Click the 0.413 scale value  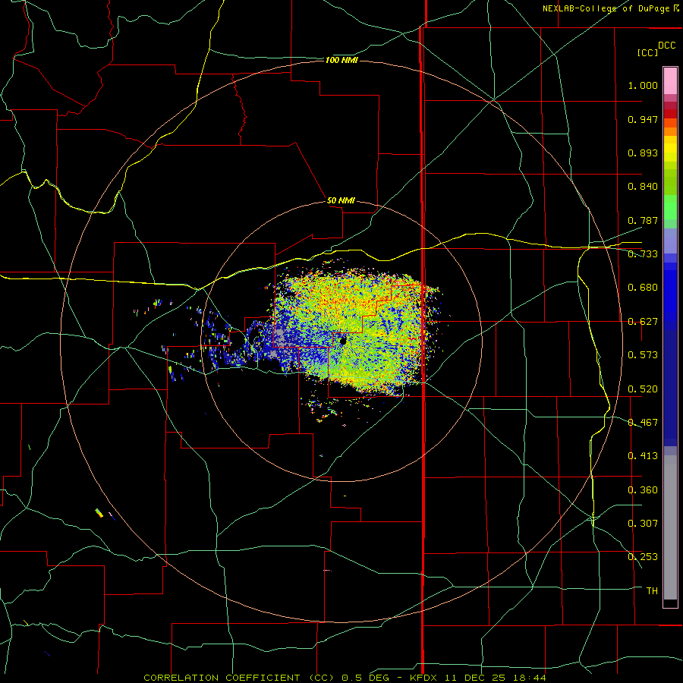pyautogui.click(x=643, y=456)
